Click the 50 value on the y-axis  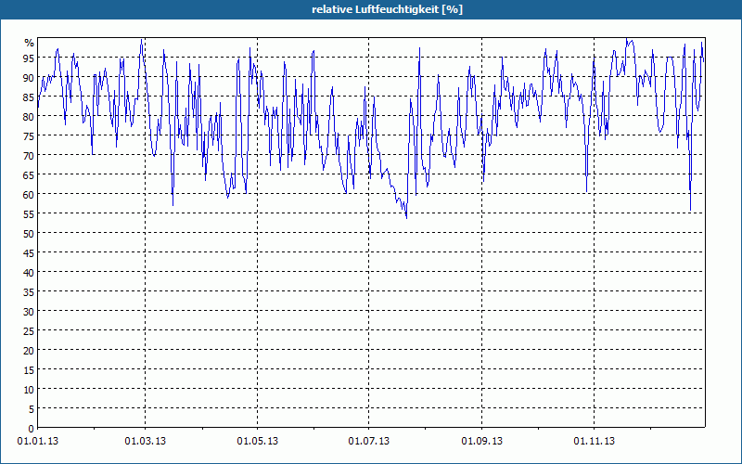coord(29,234)
